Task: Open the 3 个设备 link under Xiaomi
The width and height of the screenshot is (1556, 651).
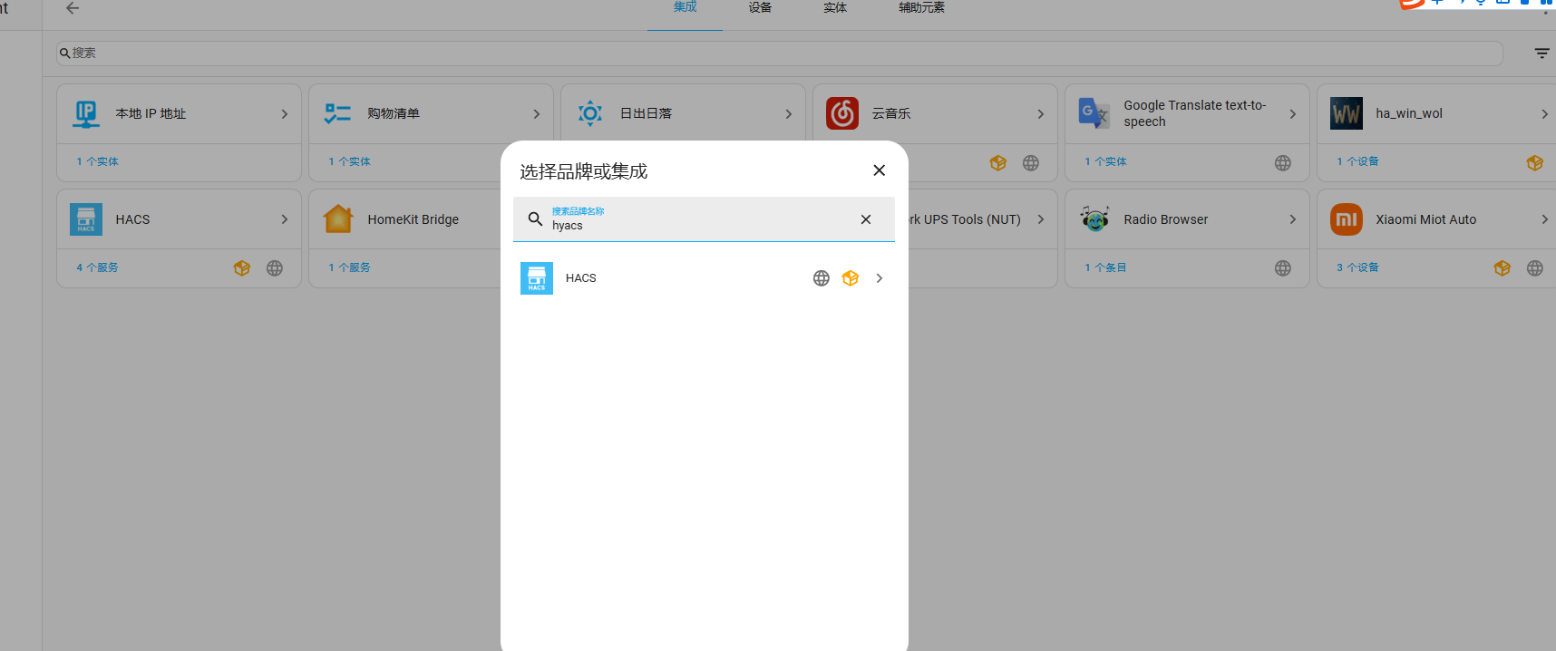Action: coord(1357,267)
